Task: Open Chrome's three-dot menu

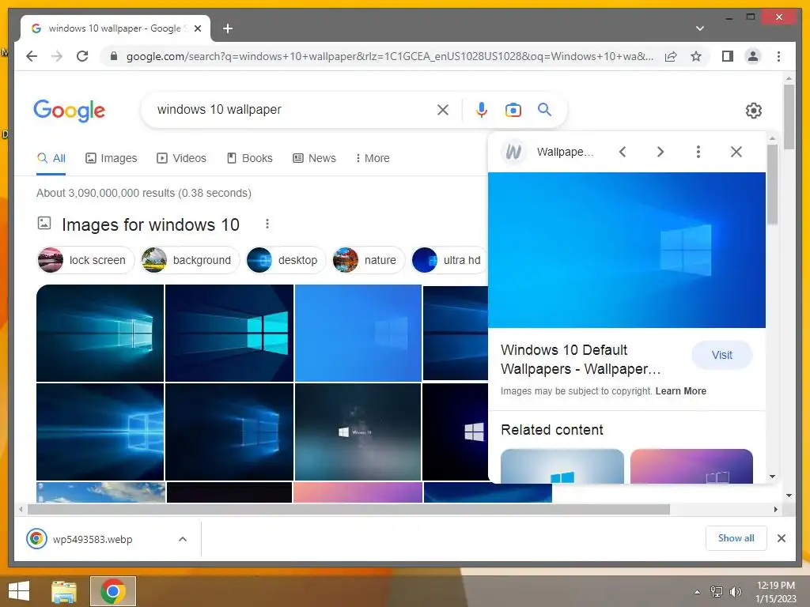Action: coord(778,56)
